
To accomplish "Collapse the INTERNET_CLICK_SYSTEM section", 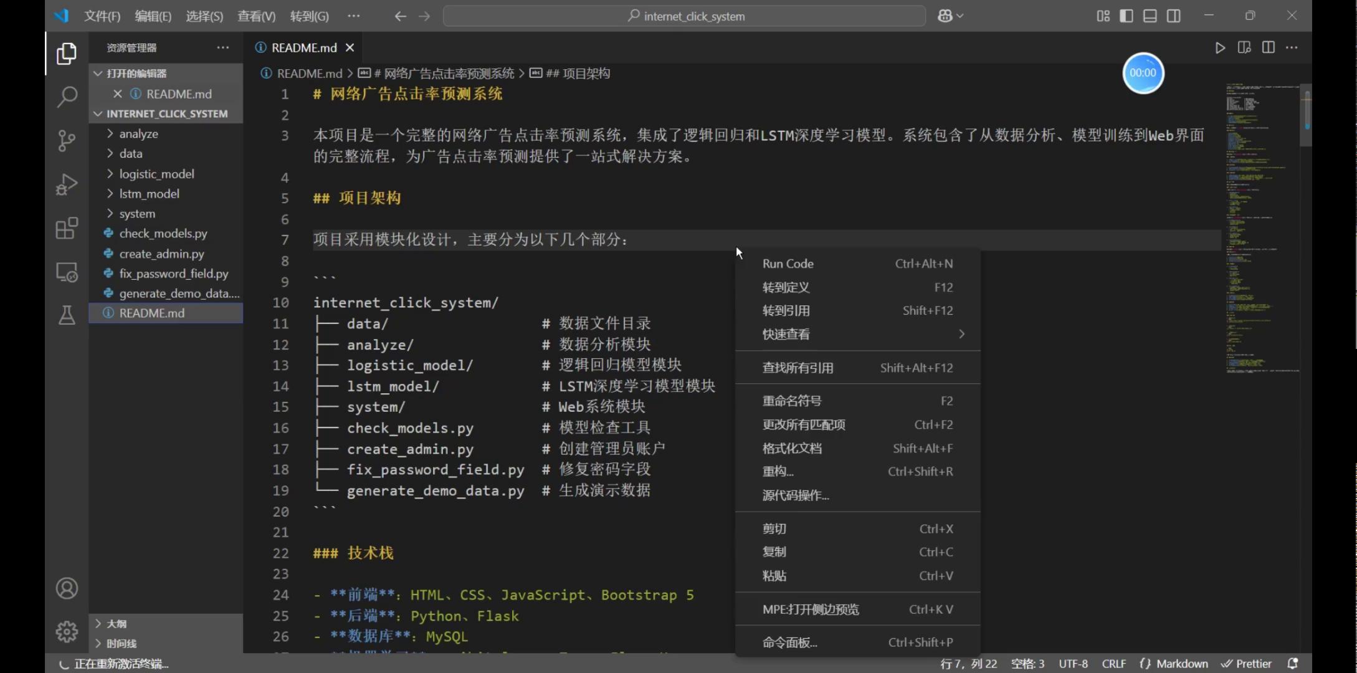I will coord(166,114).
